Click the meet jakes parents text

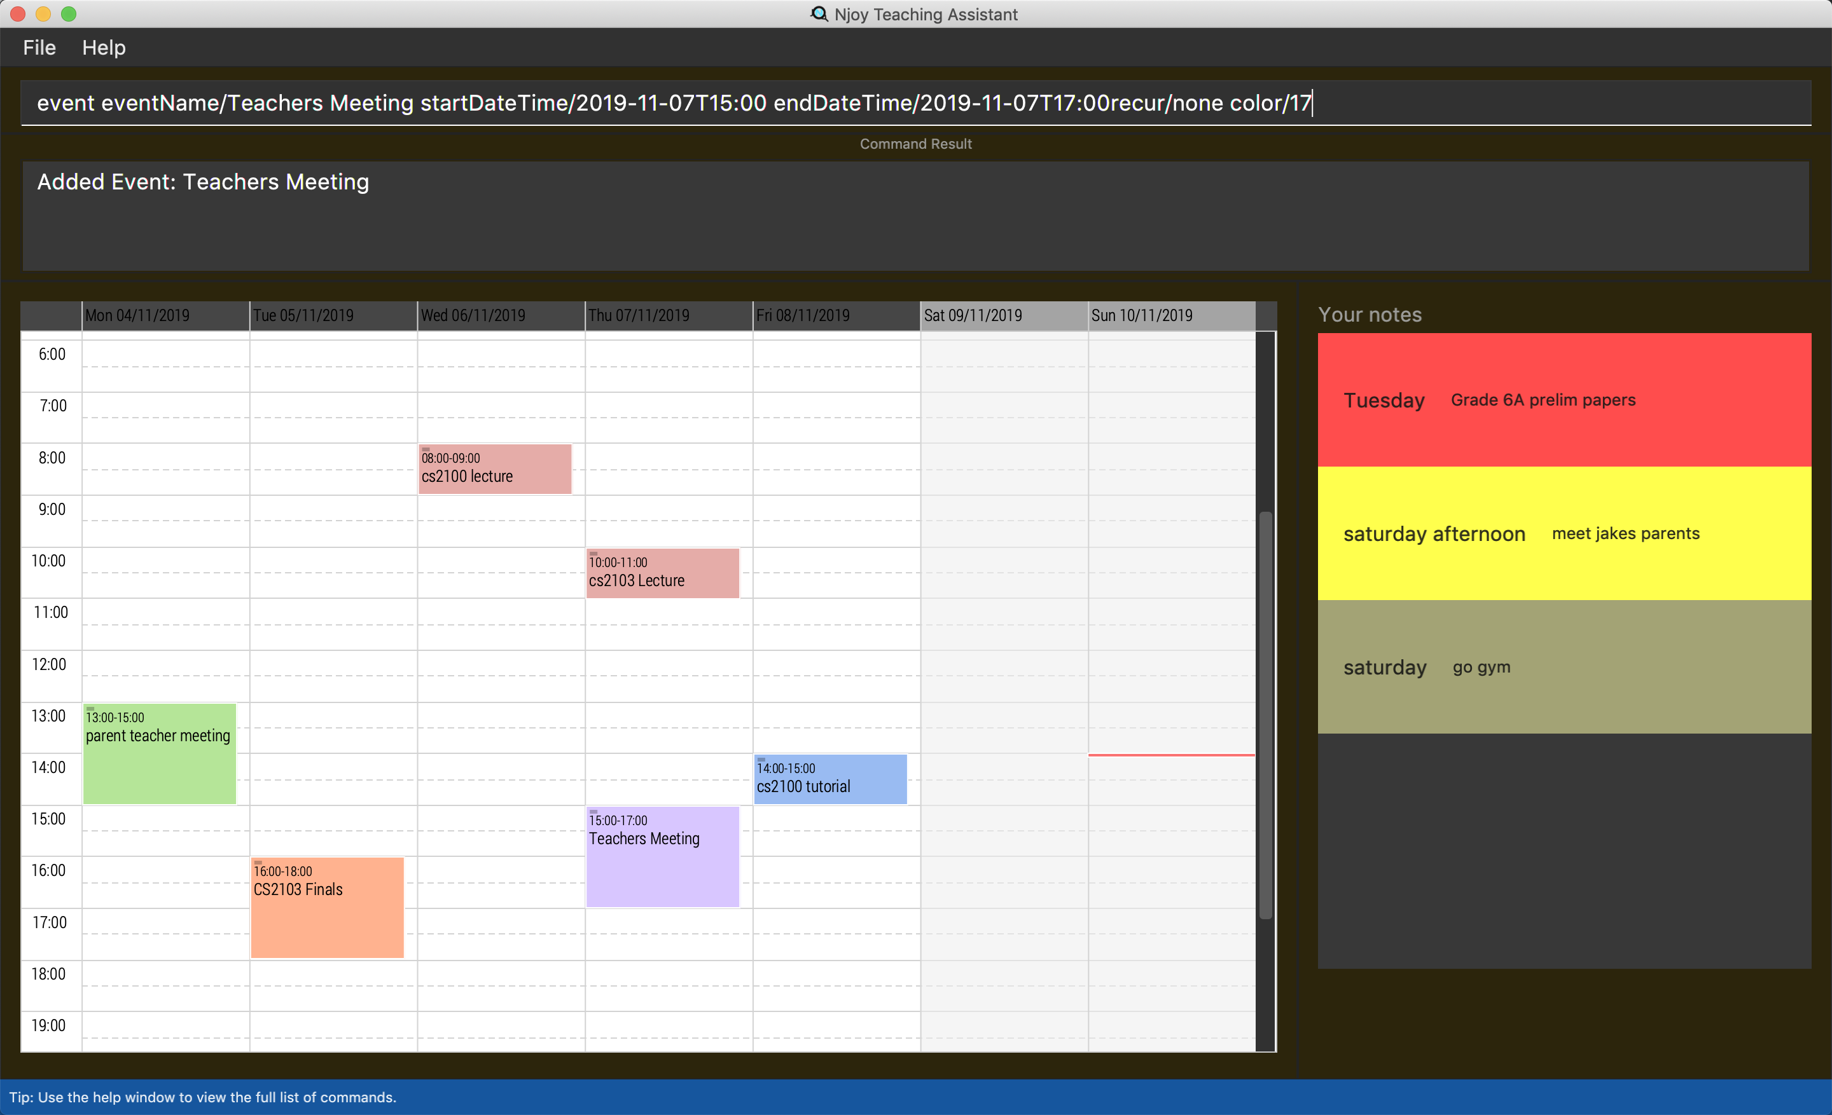tap(1626, 533)
